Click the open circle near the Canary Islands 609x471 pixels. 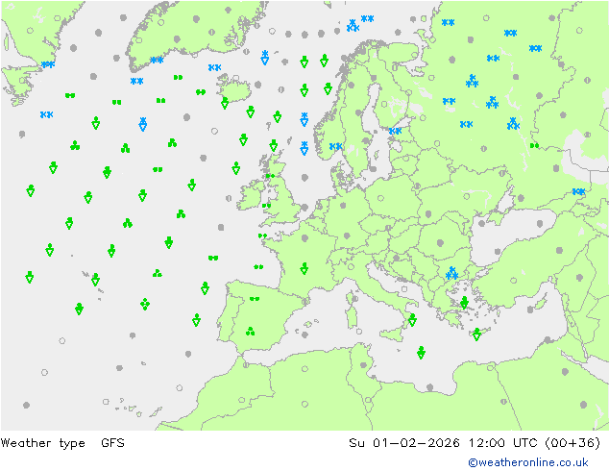(x=106, y=402)
